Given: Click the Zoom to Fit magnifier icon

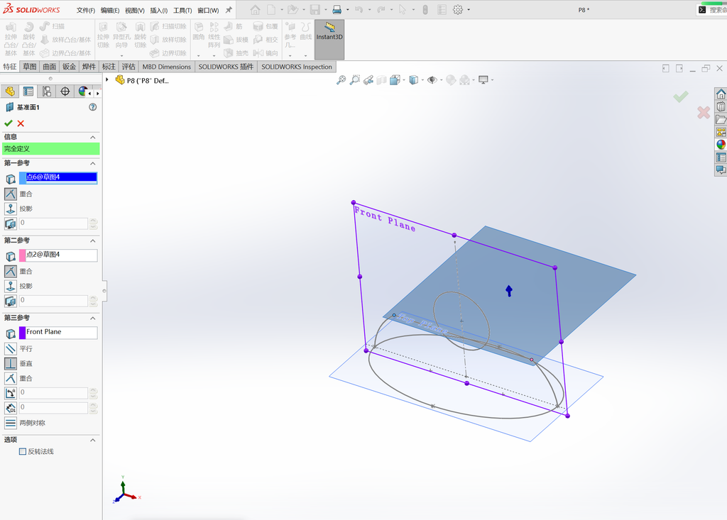Looking at the screenshot, I should click(x=341, y=80).
